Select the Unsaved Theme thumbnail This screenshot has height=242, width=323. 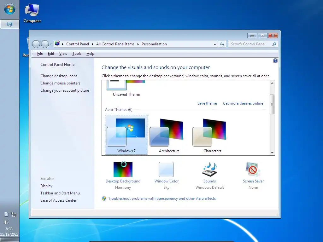(x=126, y=89)
